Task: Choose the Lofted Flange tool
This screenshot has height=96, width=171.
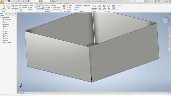Action: click(x=23, y=5)
